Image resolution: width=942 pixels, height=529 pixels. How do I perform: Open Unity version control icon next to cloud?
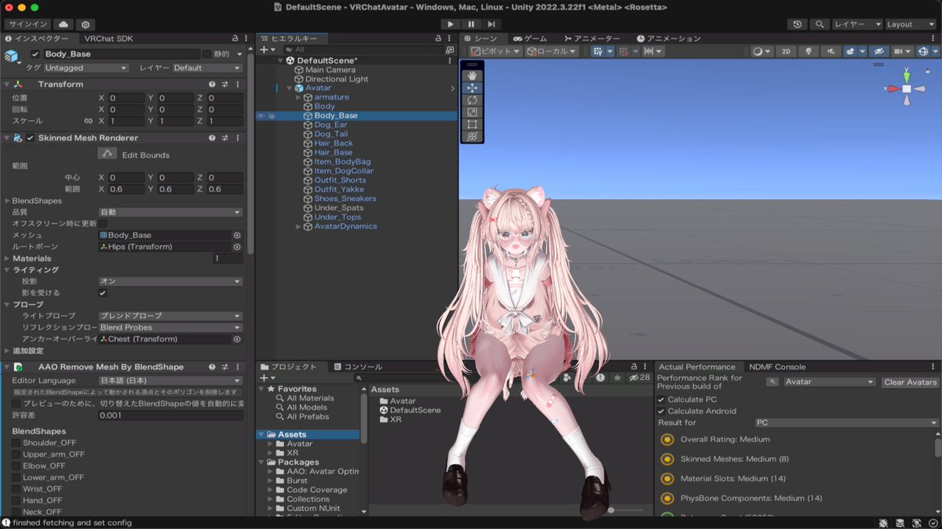pyautogui.click(x=86, y=24)
